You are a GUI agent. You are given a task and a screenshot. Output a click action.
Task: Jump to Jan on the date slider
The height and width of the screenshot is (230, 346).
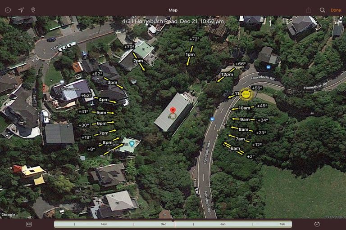[223, 224]
